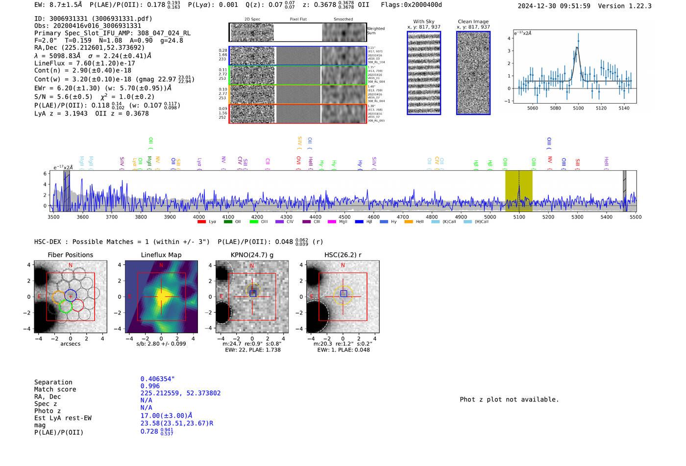Click the emission line fit plot near 5100
686x466 pixels.
575,67
